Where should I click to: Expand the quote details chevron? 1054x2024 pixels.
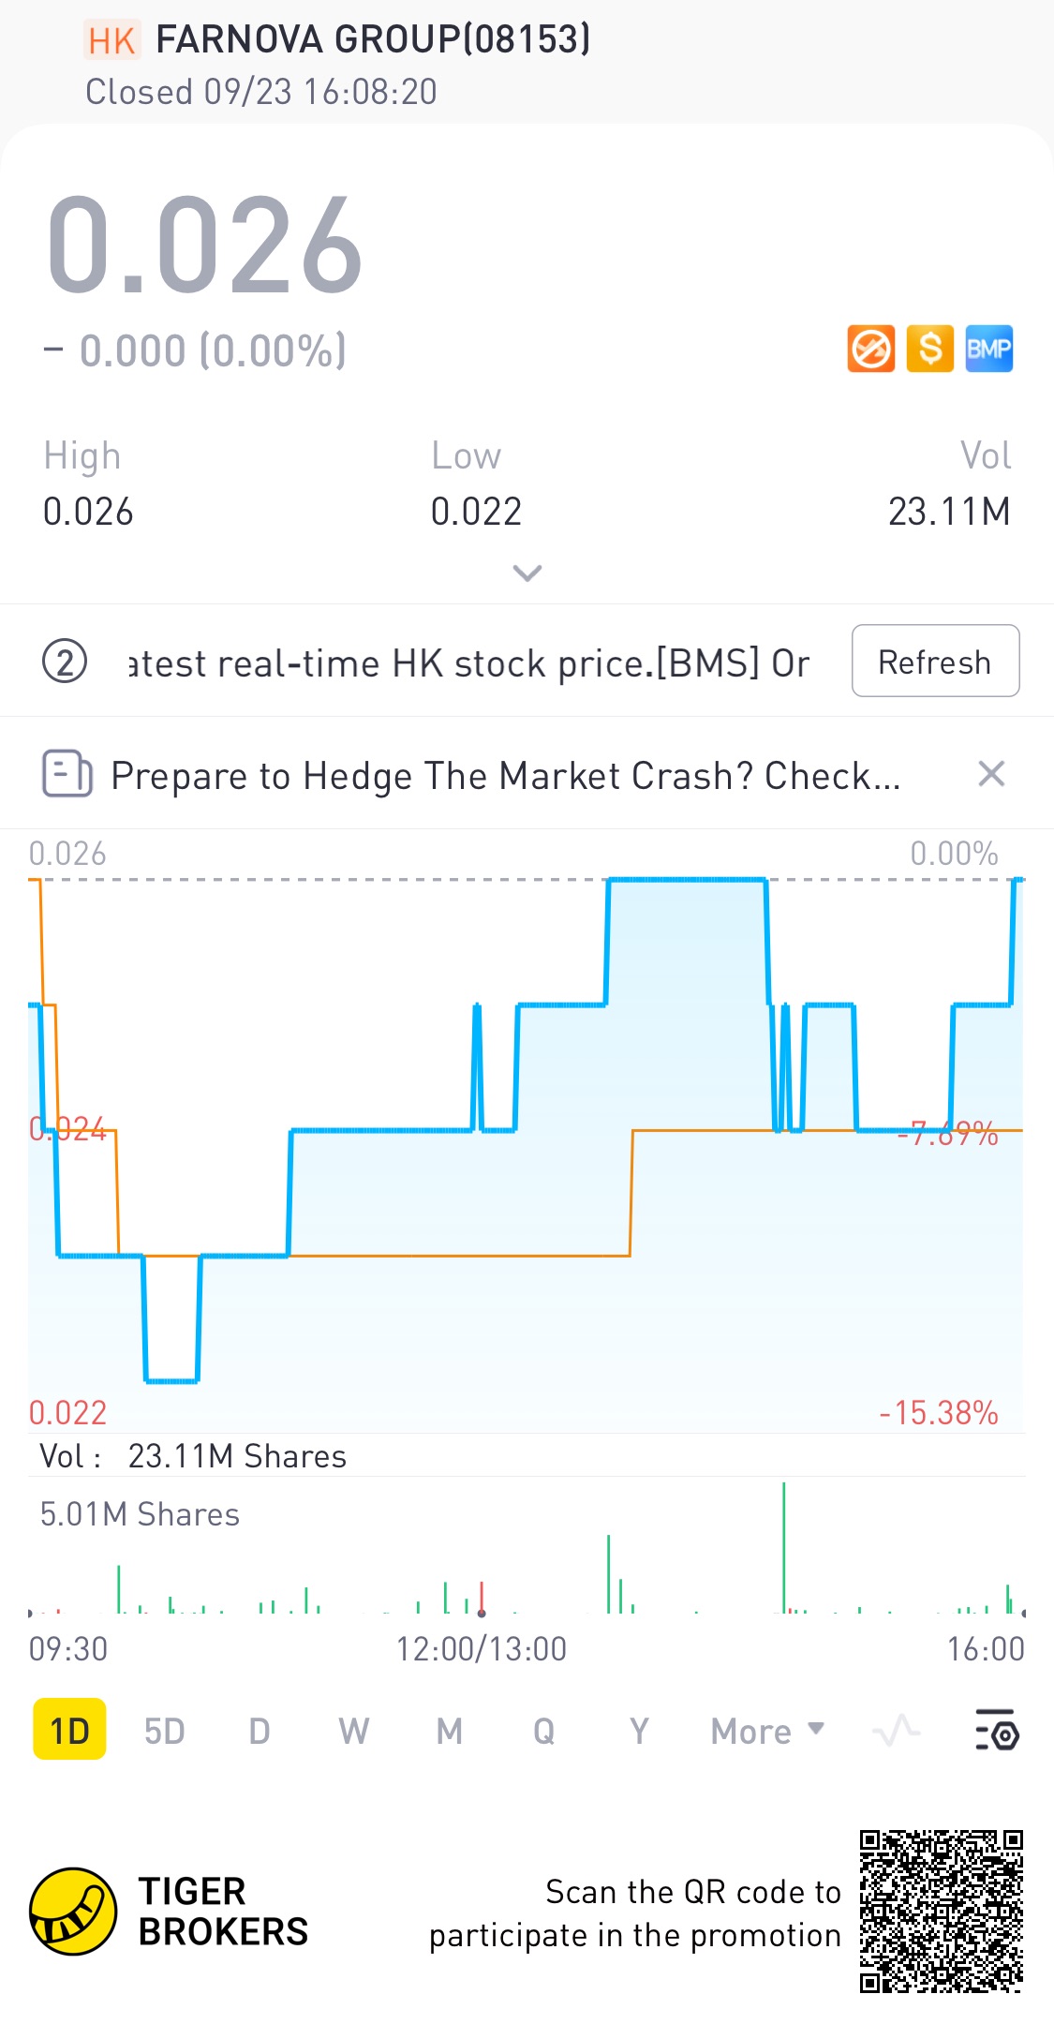(x=527, y=573)
